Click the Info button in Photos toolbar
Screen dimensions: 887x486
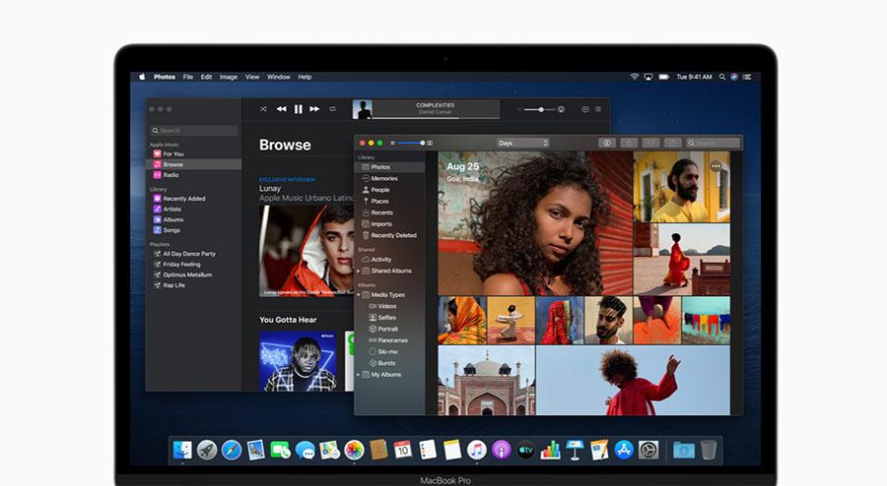point(607,143)
